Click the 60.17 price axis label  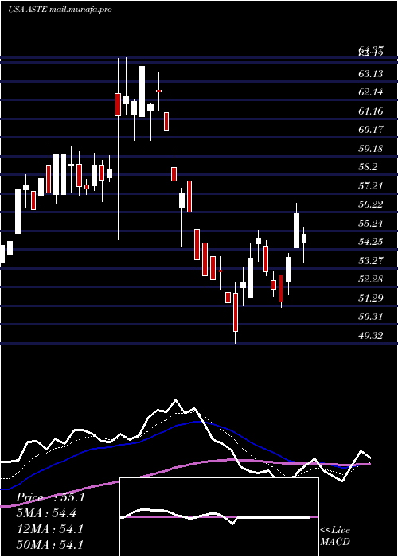point(371,130)
